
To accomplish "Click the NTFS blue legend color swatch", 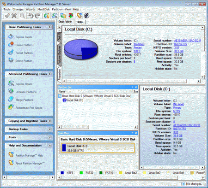I will [62, 173].
